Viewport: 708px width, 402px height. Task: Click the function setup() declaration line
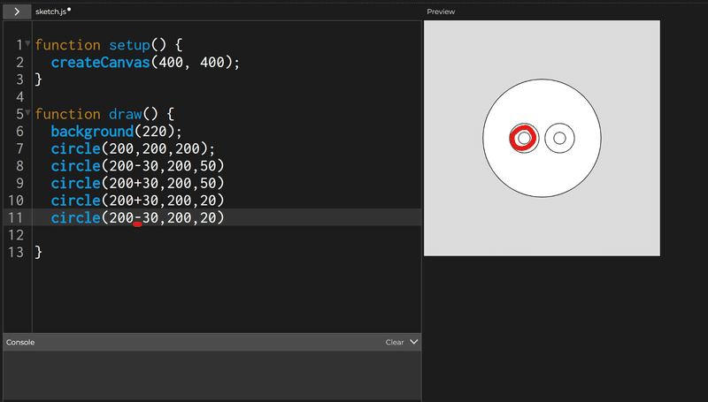108,45
